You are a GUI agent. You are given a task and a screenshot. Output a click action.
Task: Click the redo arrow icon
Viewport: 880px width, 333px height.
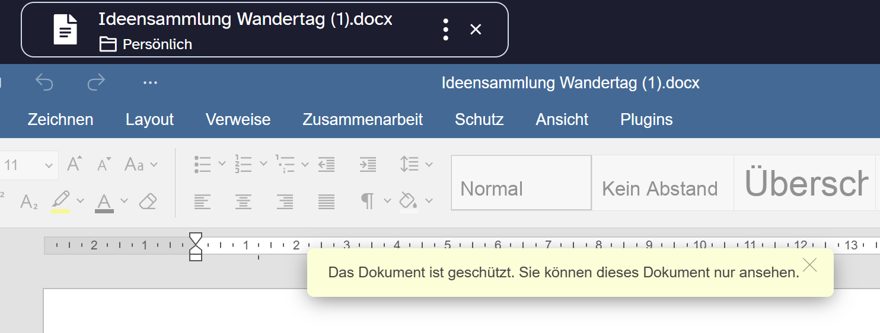95,82
